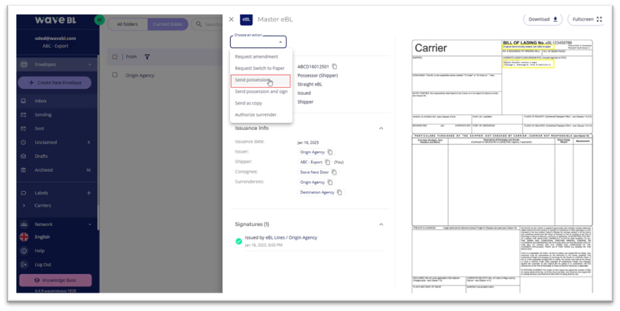Copy the Destination Agency name
620x311 pixels.
click(x=340, y=192)
